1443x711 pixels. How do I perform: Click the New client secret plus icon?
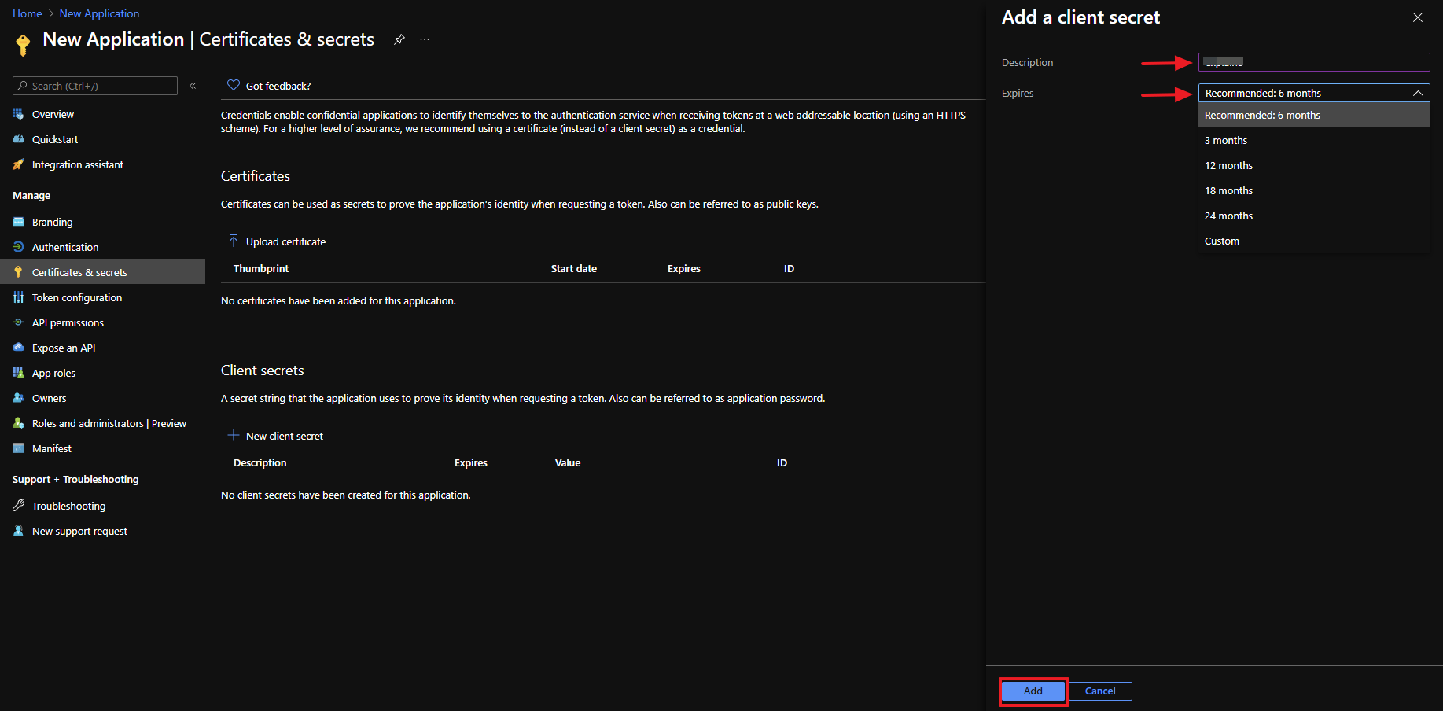234,436
